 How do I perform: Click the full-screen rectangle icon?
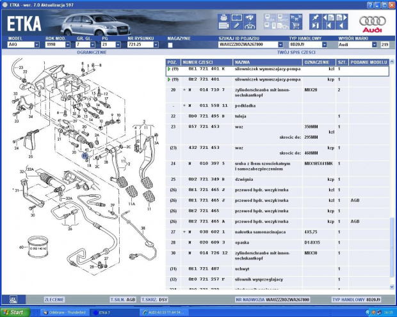(237, 18)
